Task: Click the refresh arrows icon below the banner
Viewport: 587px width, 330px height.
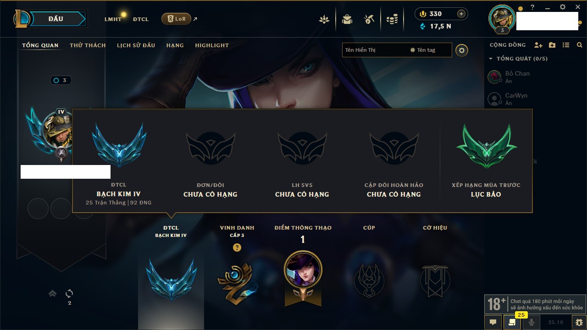Action: point(69,293)
